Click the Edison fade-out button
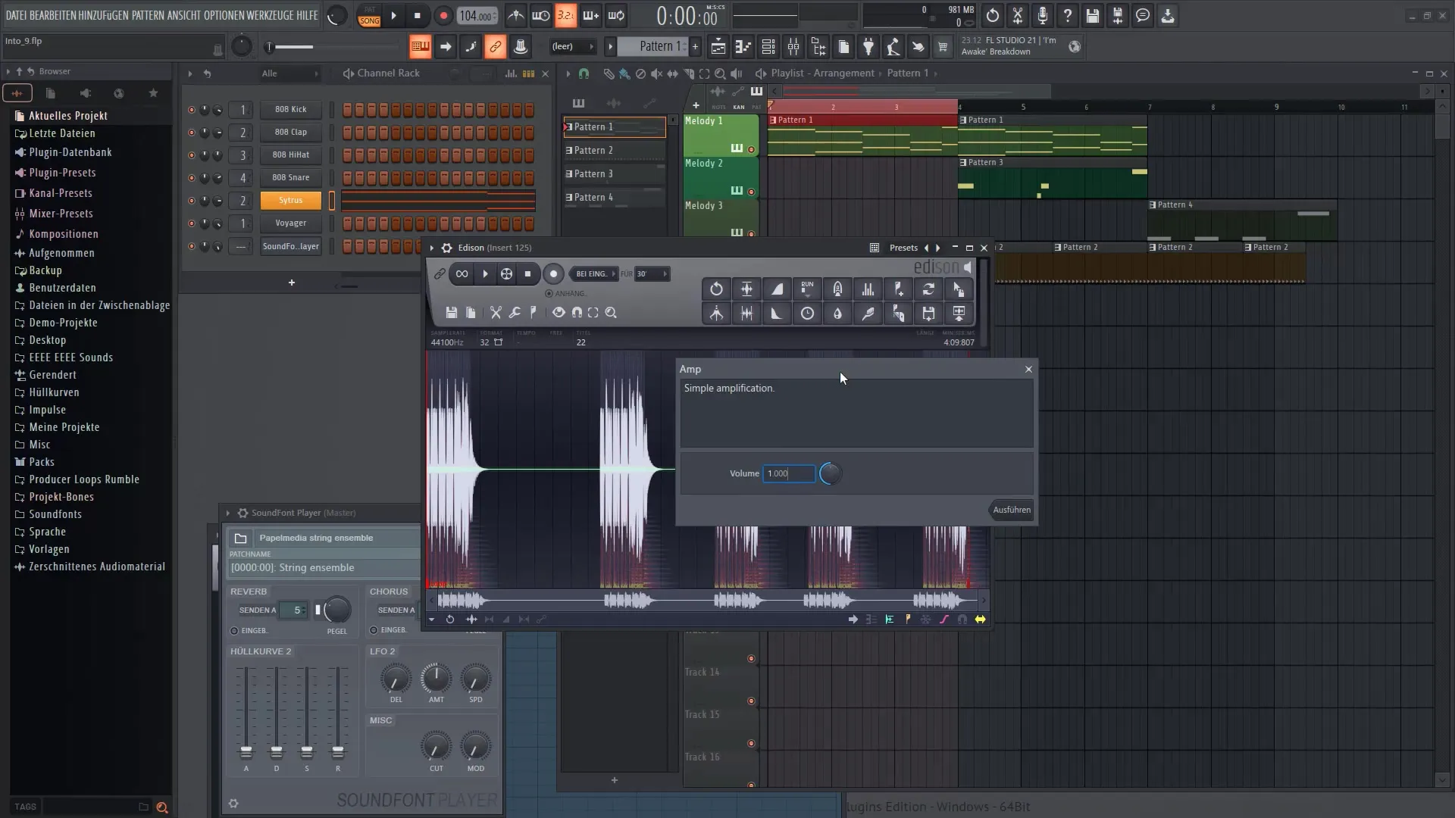 (777, 313)
